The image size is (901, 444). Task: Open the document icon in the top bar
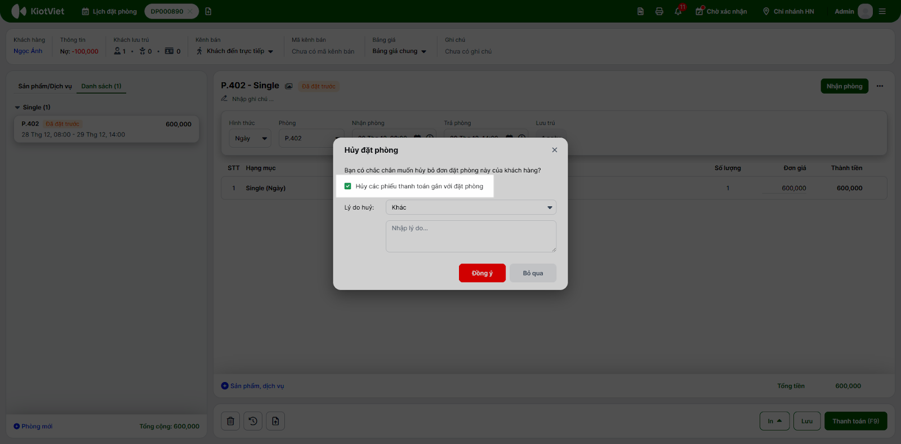coord(640,11)
